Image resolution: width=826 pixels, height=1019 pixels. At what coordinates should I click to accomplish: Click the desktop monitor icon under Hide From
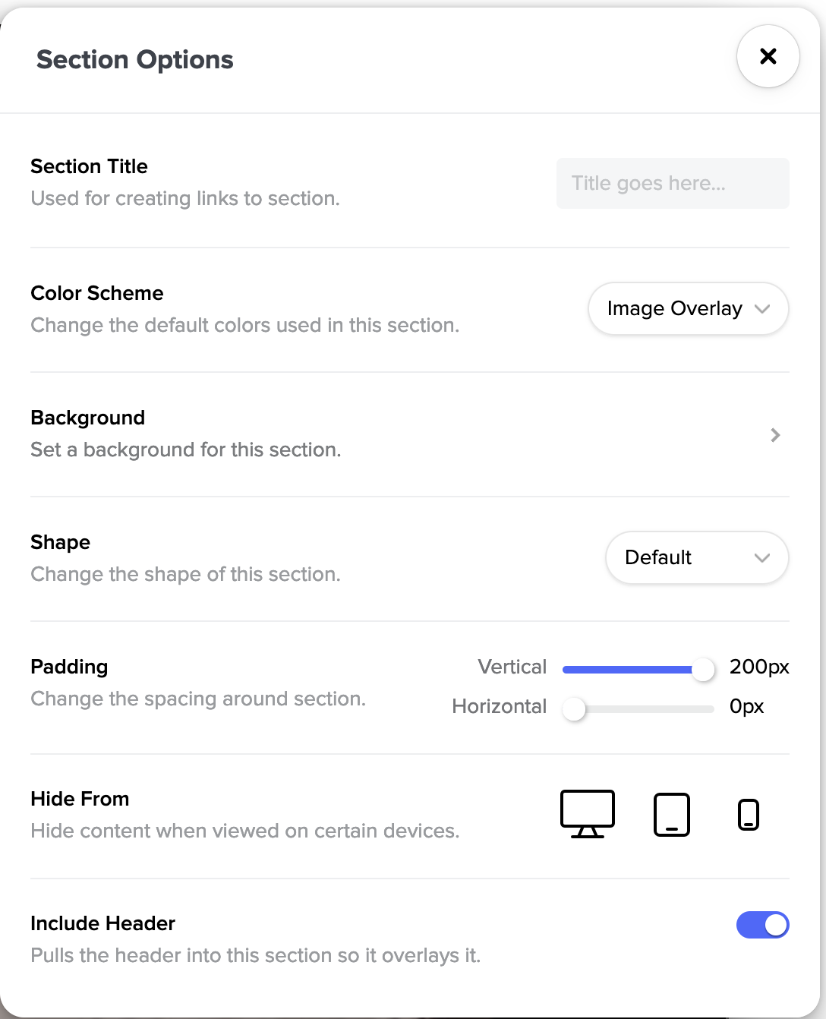click(587, 813)
